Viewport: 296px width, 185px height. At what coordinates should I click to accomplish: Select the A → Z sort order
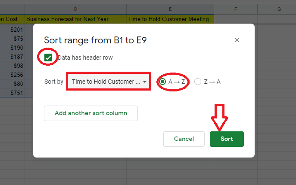click(x=162, y=82)
